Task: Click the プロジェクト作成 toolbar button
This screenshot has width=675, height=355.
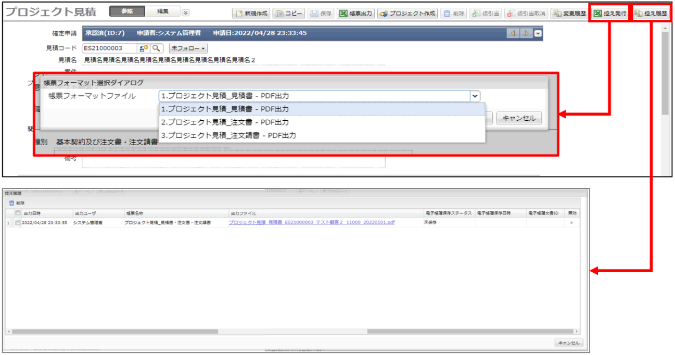Action: [x=407, y=14]
